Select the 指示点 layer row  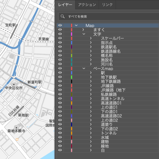108,43
